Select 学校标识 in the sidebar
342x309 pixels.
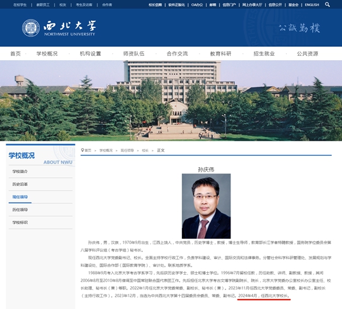20,222
